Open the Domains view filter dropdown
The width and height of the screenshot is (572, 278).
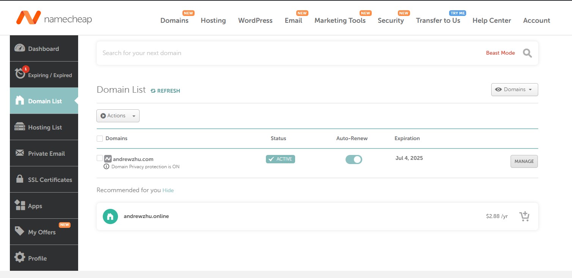(514, 90)
